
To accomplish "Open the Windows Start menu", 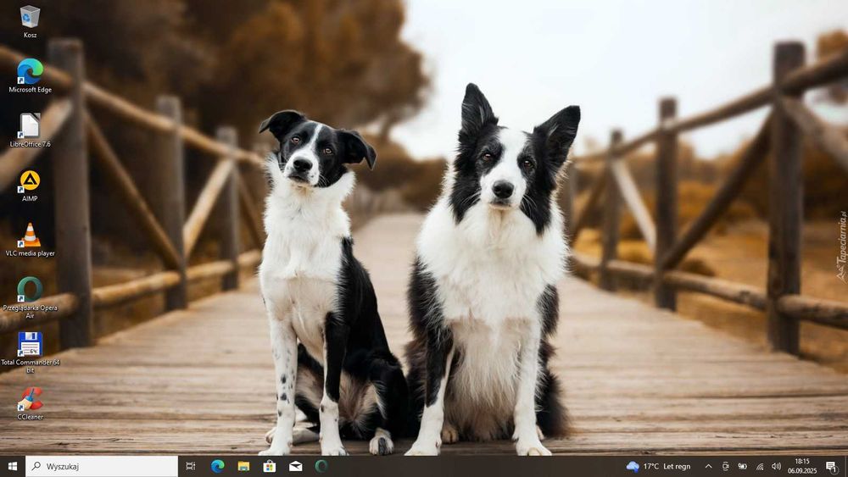I will click(x=13, y=466).
